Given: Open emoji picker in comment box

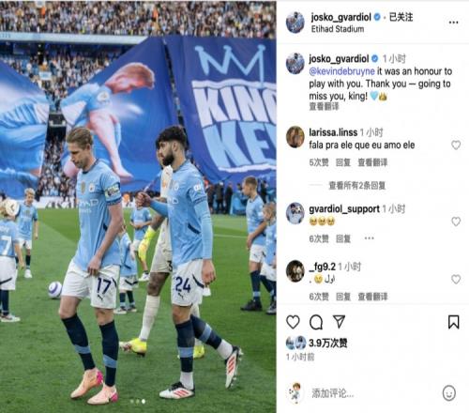Looking at the screenshot, I should coord(449,393).
